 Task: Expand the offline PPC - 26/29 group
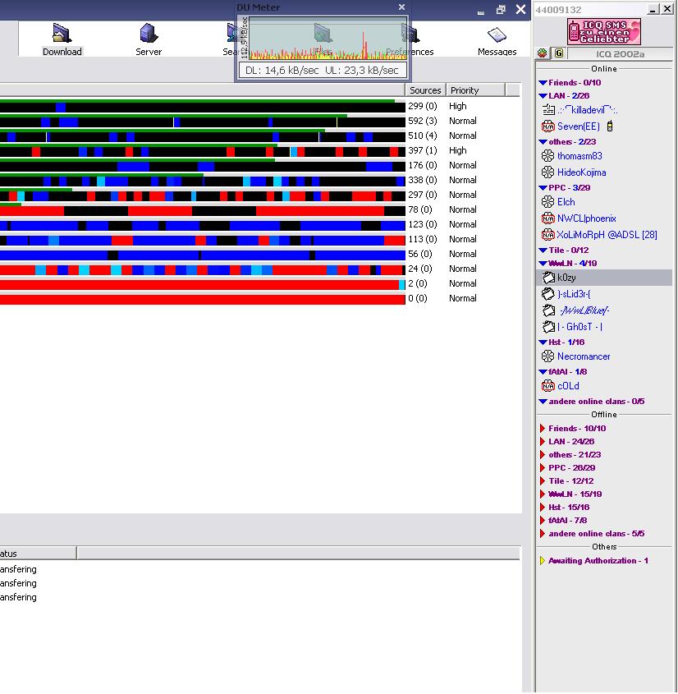543,468
